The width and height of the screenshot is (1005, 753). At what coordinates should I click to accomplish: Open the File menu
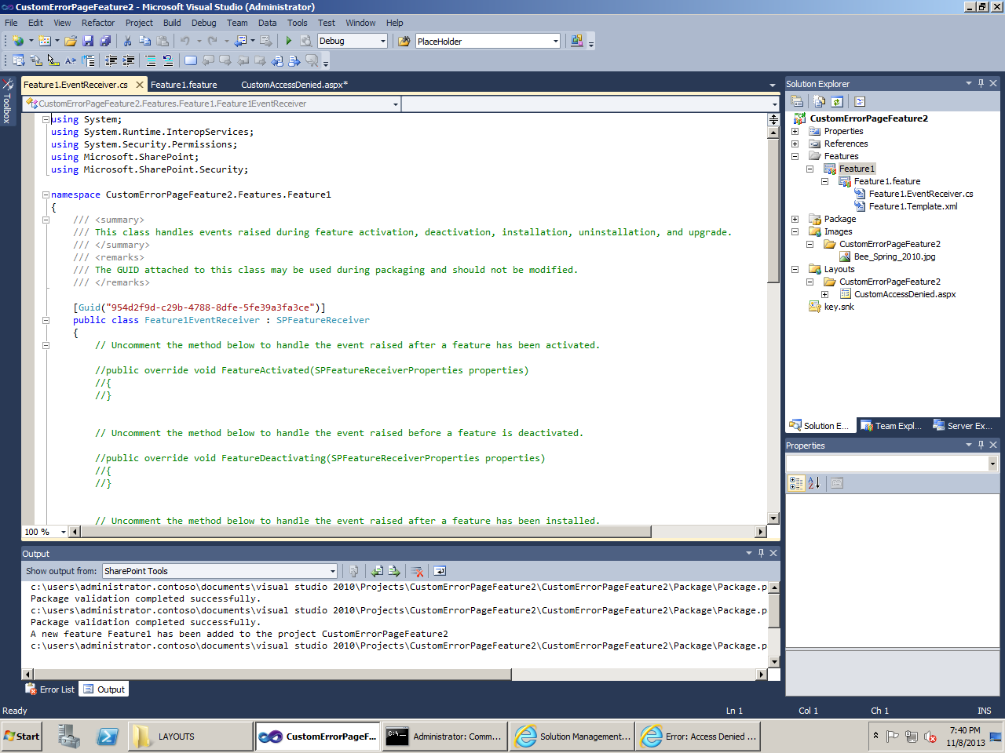(x=11, y=23)
